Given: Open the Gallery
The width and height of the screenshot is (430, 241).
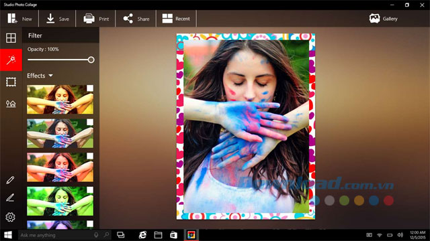Looking at the screenshot, I should [x=383, y=19].
